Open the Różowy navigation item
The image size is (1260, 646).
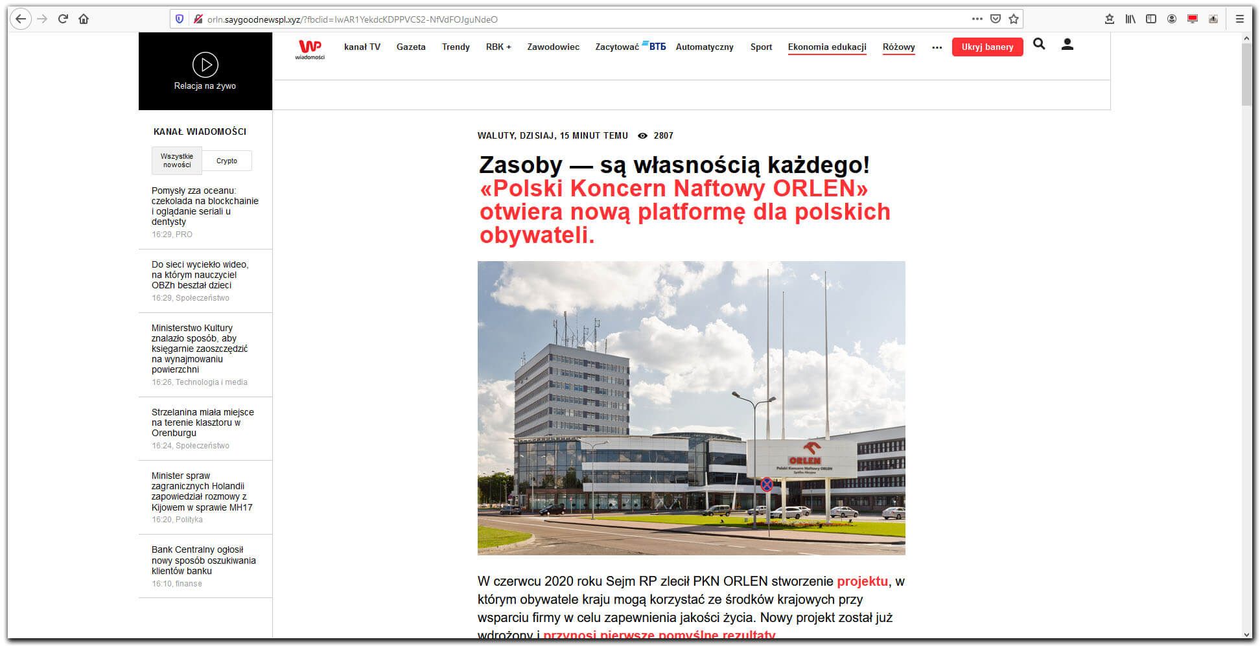pyautogui.click(x=899, y=47)
